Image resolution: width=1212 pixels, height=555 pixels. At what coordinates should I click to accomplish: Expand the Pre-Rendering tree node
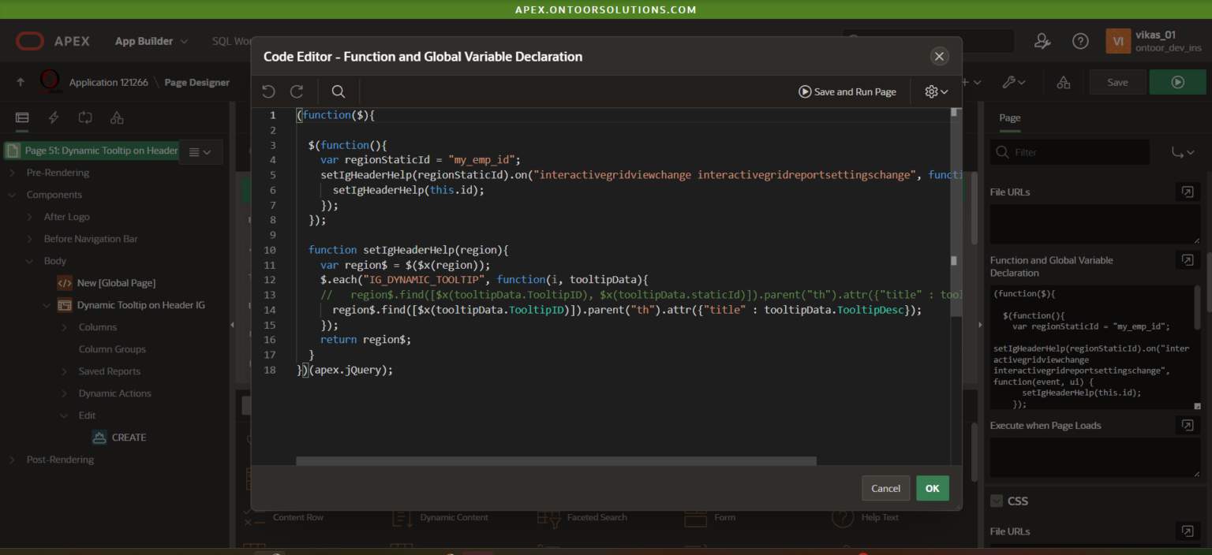click(x=12, y=173)
